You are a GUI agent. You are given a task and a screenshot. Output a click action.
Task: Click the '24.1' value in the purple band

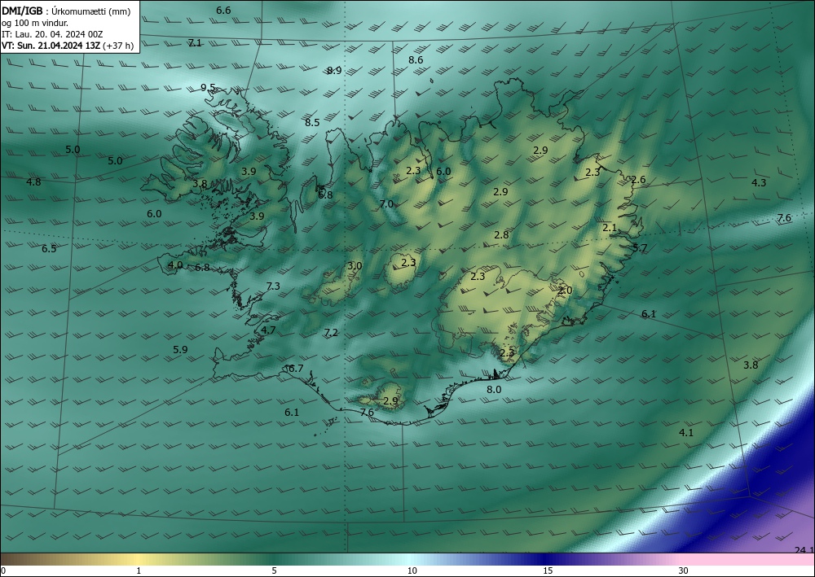(x=804, y=550)
